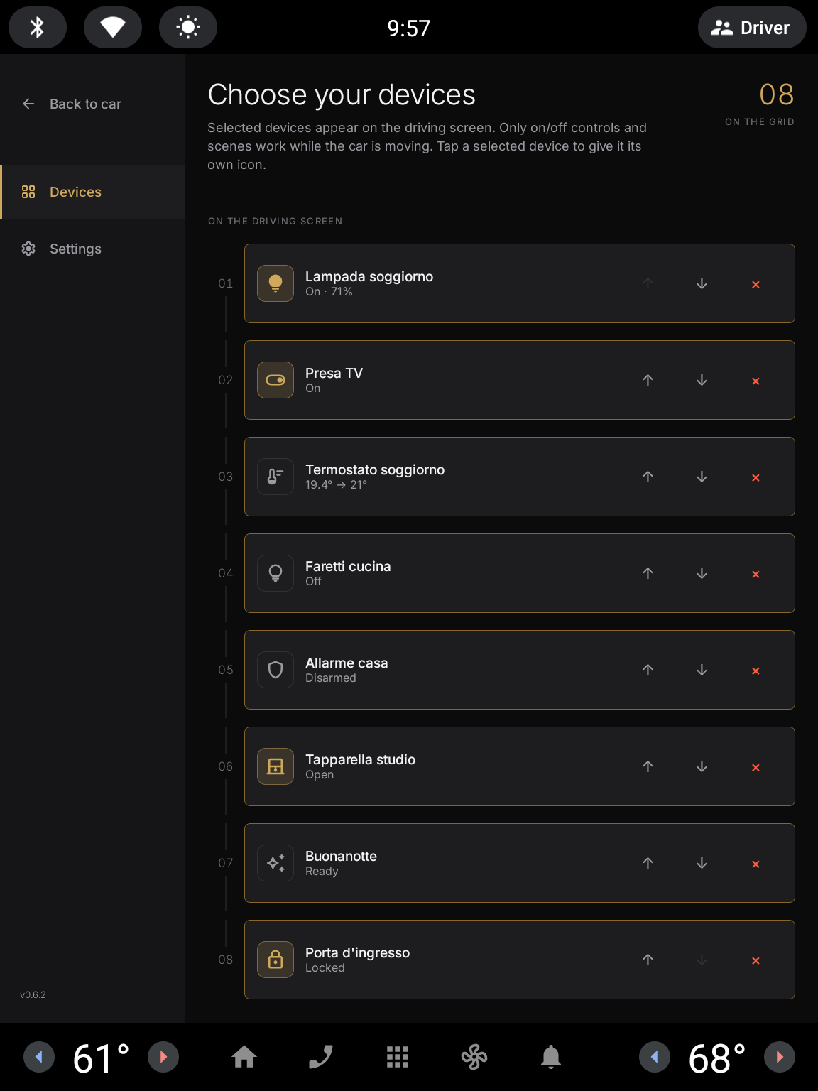Remove Tapparella studio from the grid
This screenshot has width=818, height=1091.
tap(756, 767)
